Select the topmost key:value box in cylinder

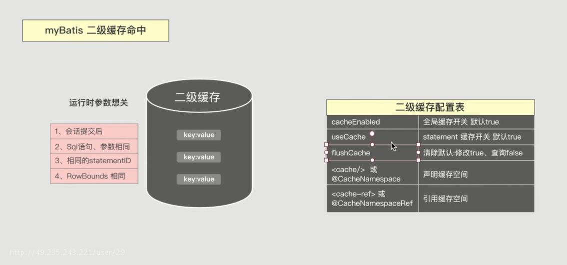coord(198,135)
